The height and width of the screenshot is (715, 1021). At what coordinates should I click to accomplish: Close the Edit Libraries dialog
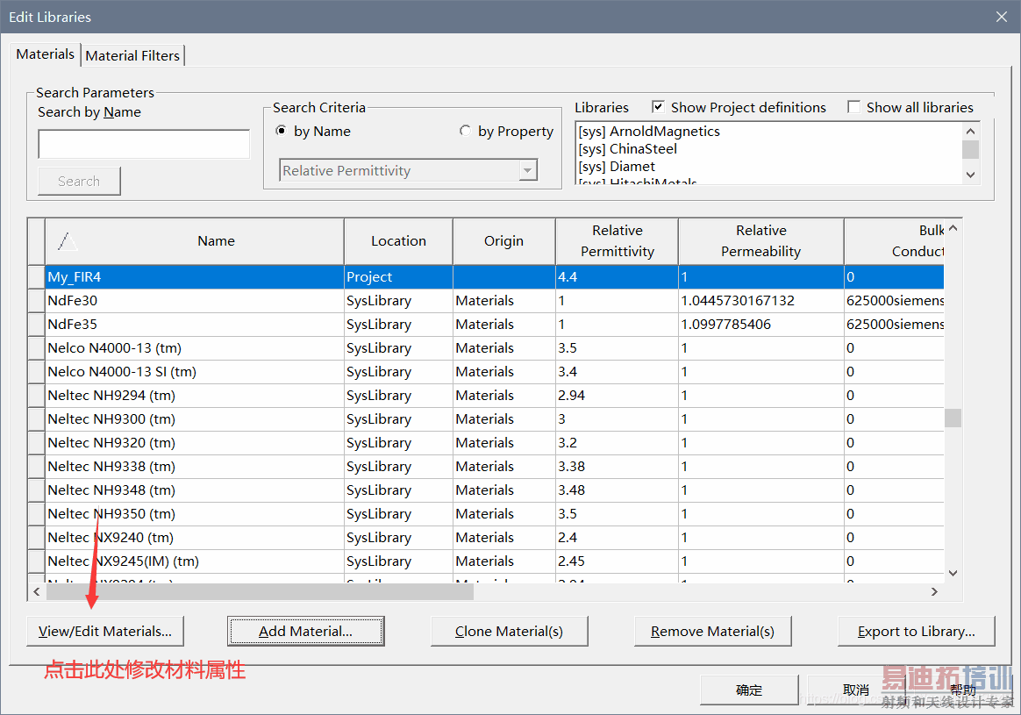pyautogui.click(x=1002, y=17)
